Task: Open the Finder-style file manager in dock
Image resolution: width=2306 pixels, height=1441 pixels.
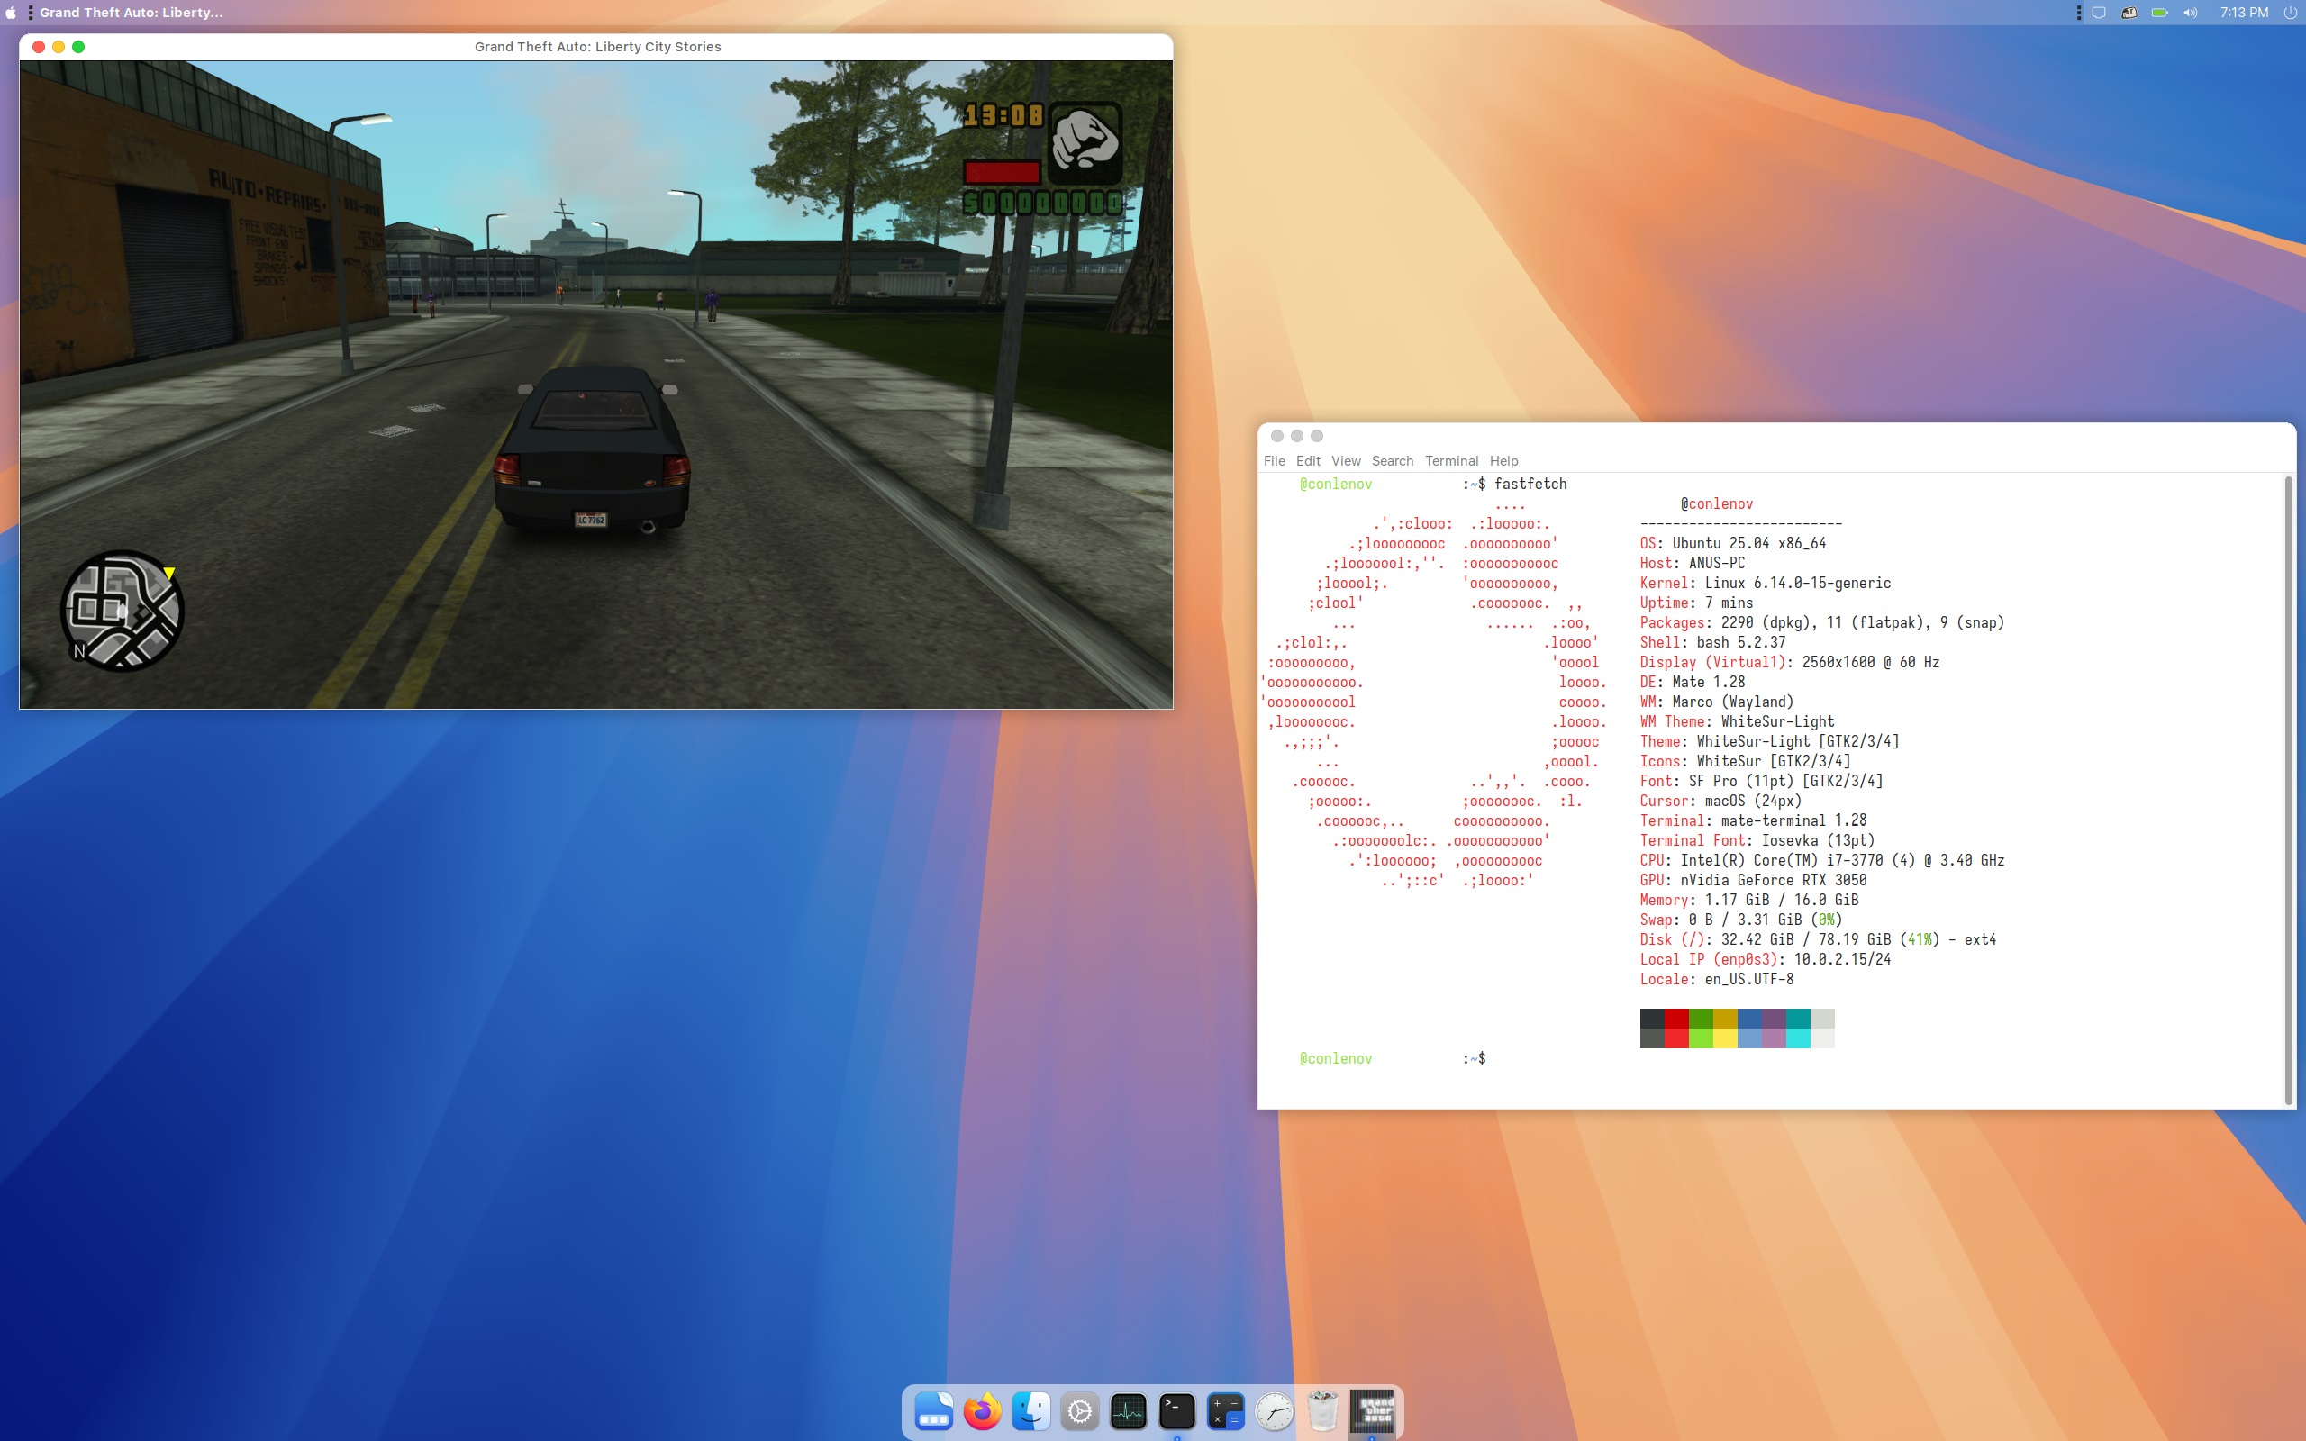Action: 1030,1411
